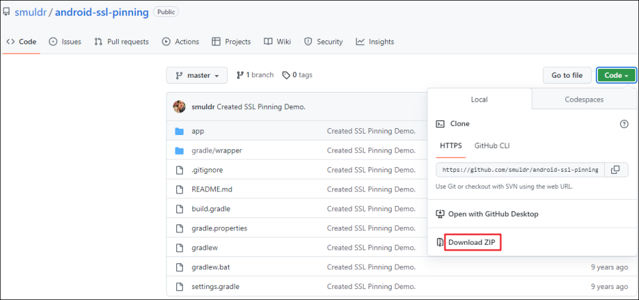Click '9 years ago' in gradlew.bat row
The image size is (639, 300).
tap(609, 267)
